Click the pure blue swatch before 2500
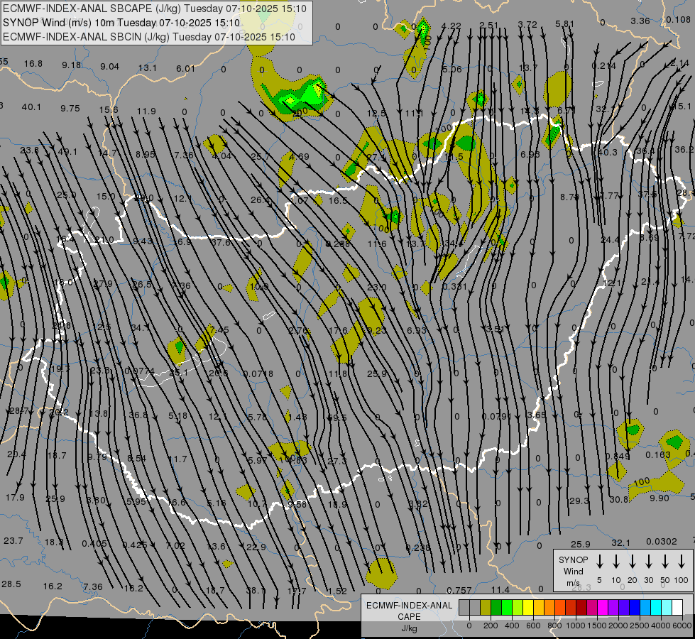Screen dimensions: 695x639 click(635, 607)
